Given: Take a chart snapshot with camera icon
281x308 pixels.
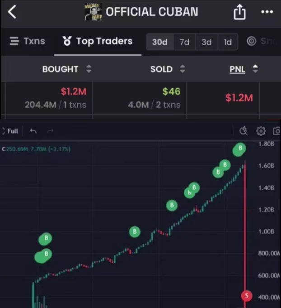Looking at the screenshot, I should click(276, 131).
